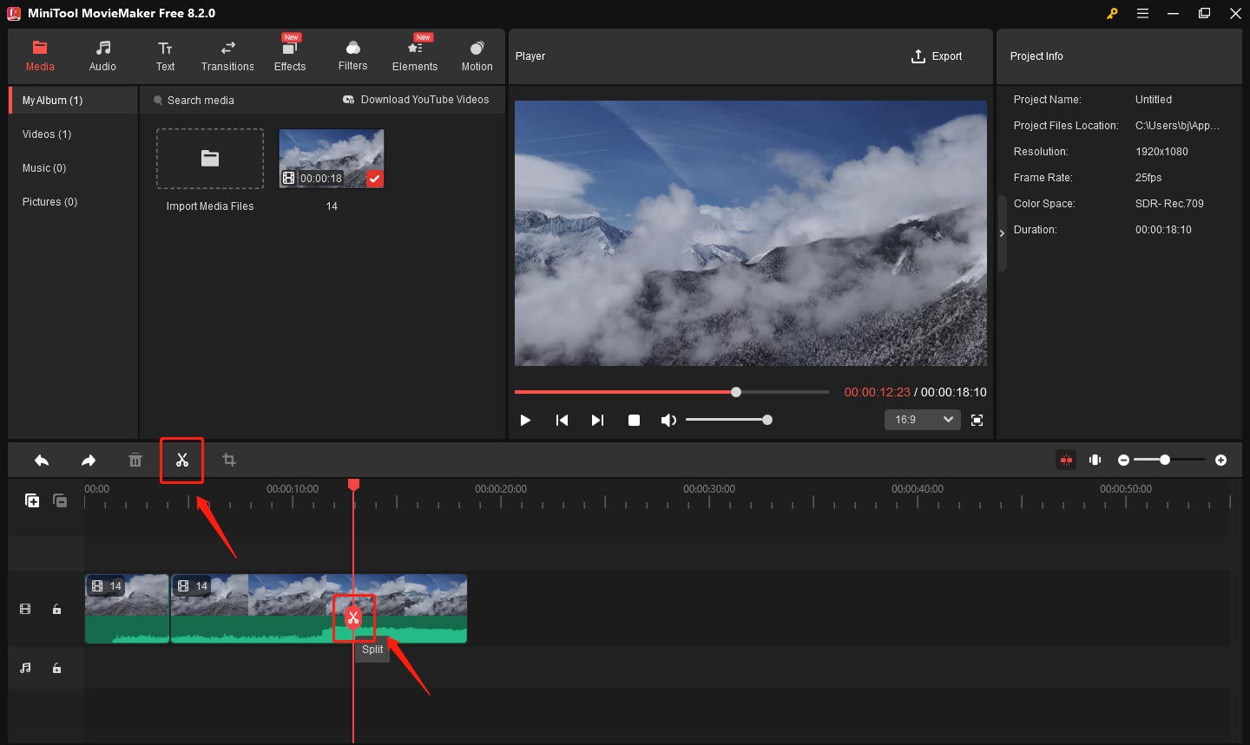The image size is (1250, 745).
Task: Open the key upgrade icon
Action: (x=1112, y=13)
